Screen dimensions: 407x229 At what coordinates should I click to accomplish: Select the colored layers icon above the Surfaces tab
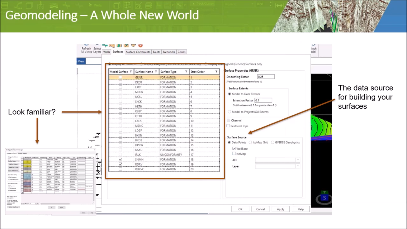click(119, 45)
